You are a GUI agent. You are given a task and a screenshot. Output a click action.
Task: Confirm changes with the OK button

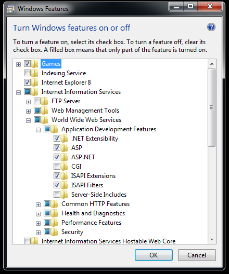pyautogui.click(x=154, y=255)
